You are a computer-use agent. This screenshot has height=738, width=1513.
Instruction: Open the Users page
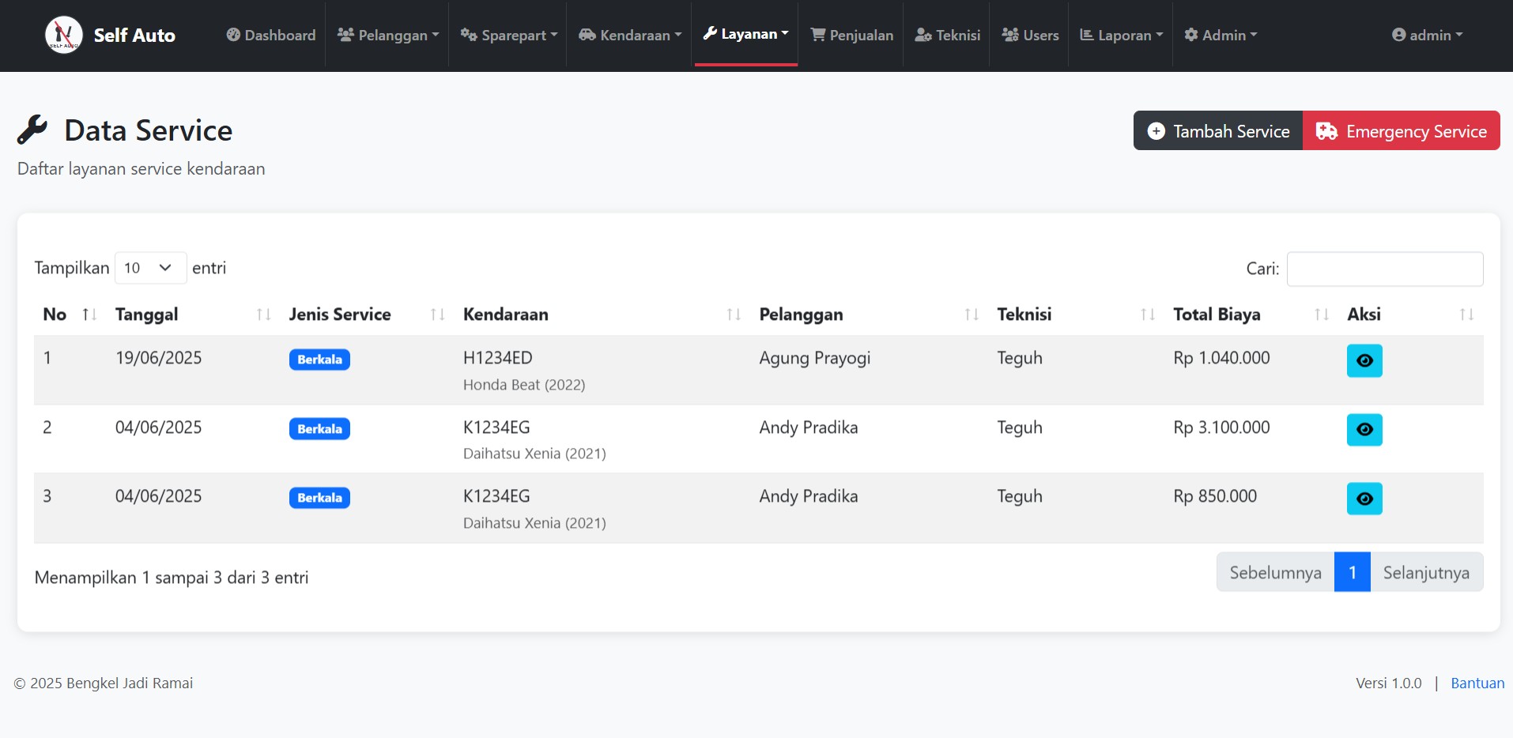[1029, 35]
